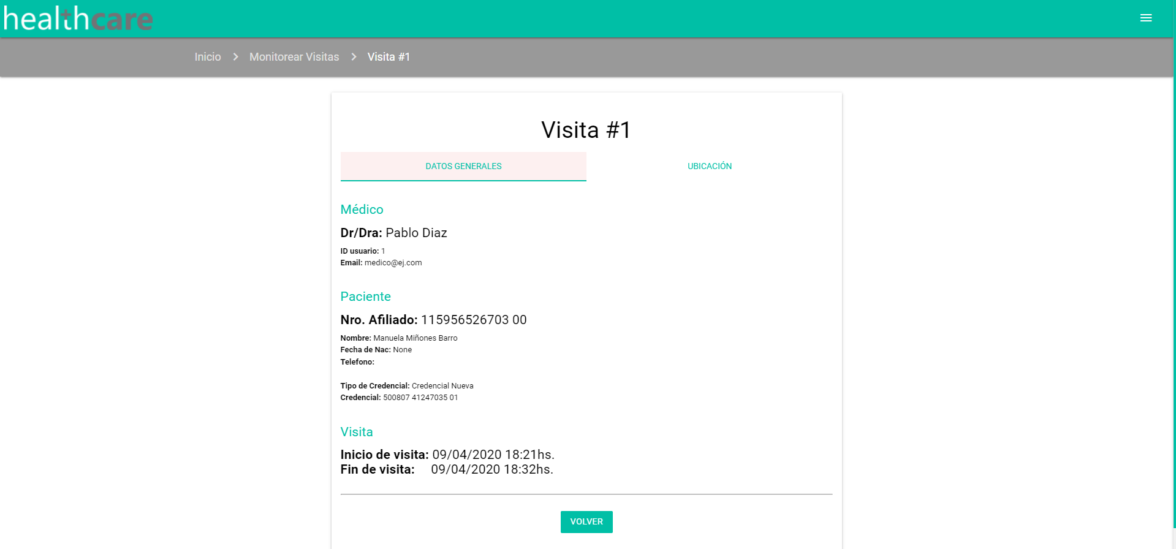The image size is (1176, 549).
Task: Click the Inicio de visita timestamp
Action: 493,455
